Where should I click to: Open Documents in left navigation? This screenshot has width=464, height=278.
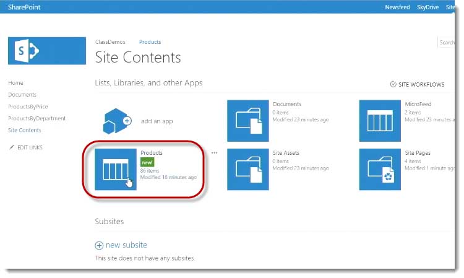[22, 95]
